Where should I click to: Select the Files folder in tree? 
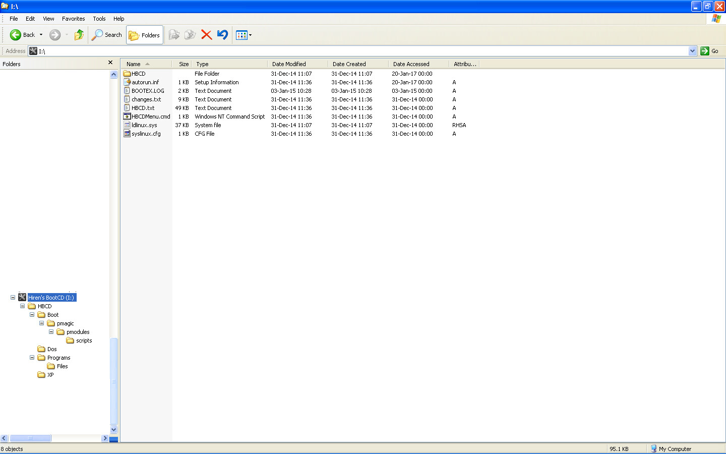pyautogui.click(x=62, y=366)
